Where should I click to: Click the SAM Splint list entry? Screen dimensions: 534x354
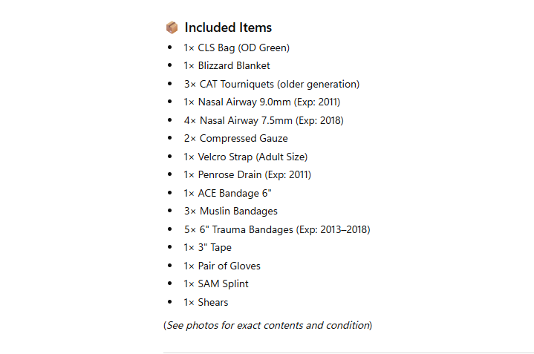[x=216, y=283]
